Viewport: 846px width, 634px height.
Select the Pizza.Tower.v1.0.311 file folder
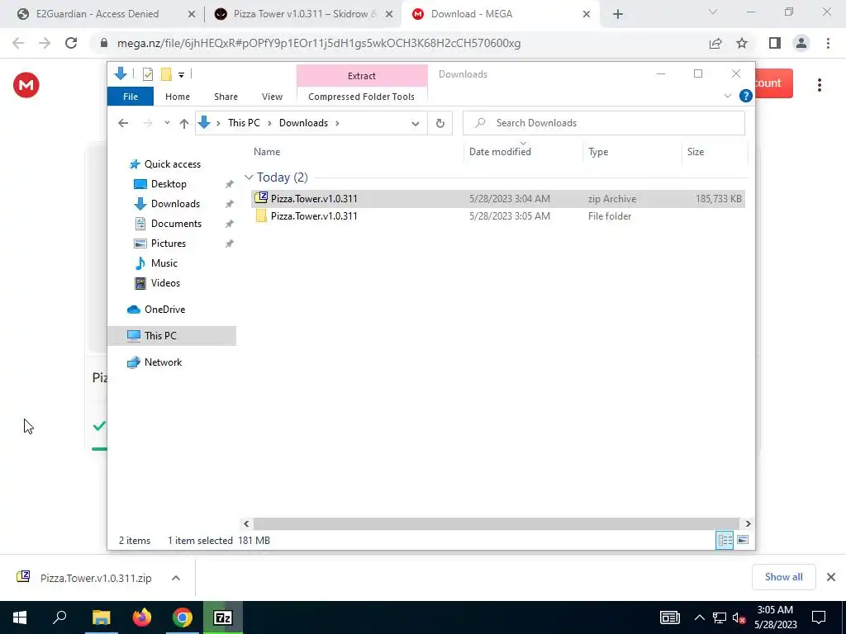(497, 216)
